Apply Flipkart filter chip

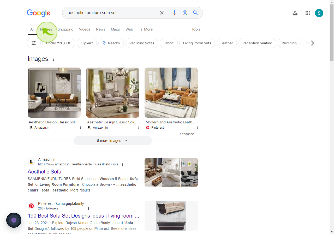tap(87, 43)
